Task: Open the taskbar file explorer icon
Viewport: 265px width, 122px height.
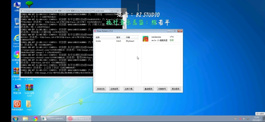Action: tap(25, 119)
